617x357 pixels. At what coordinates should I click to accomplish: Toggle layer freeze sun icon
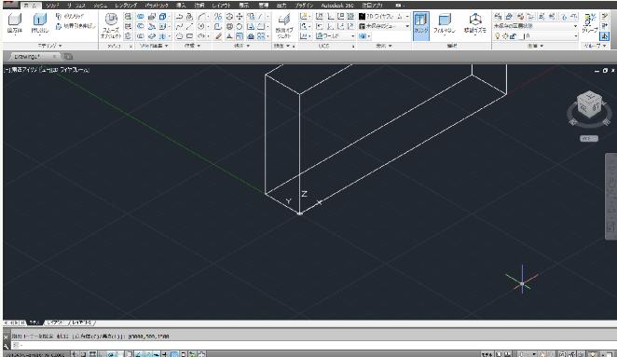505,36
